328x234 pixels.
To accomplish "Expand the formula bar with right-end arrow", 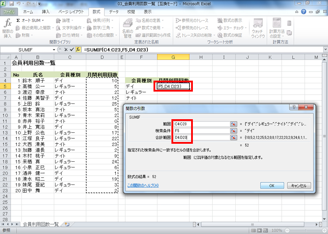I will coord(325,50).
